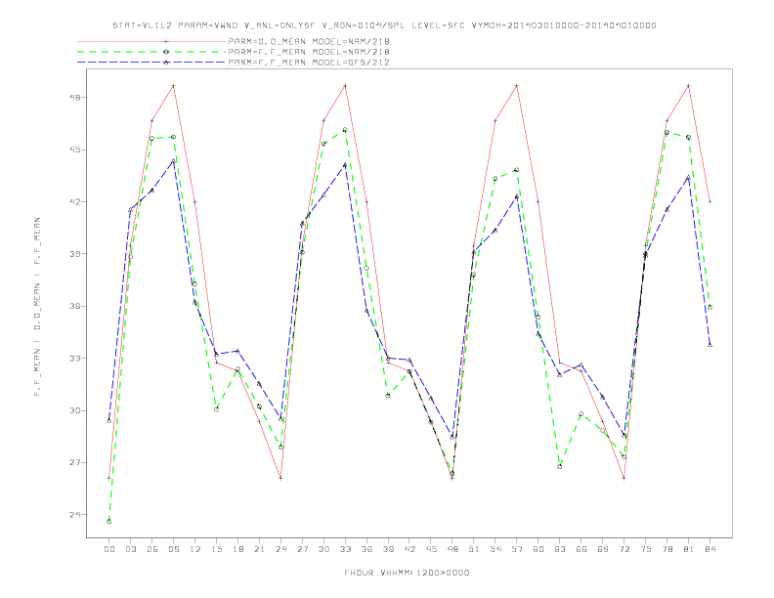Click the y-axis tick label 48
The width and height of the screenshot is (774, 598).
coord(75,97)
